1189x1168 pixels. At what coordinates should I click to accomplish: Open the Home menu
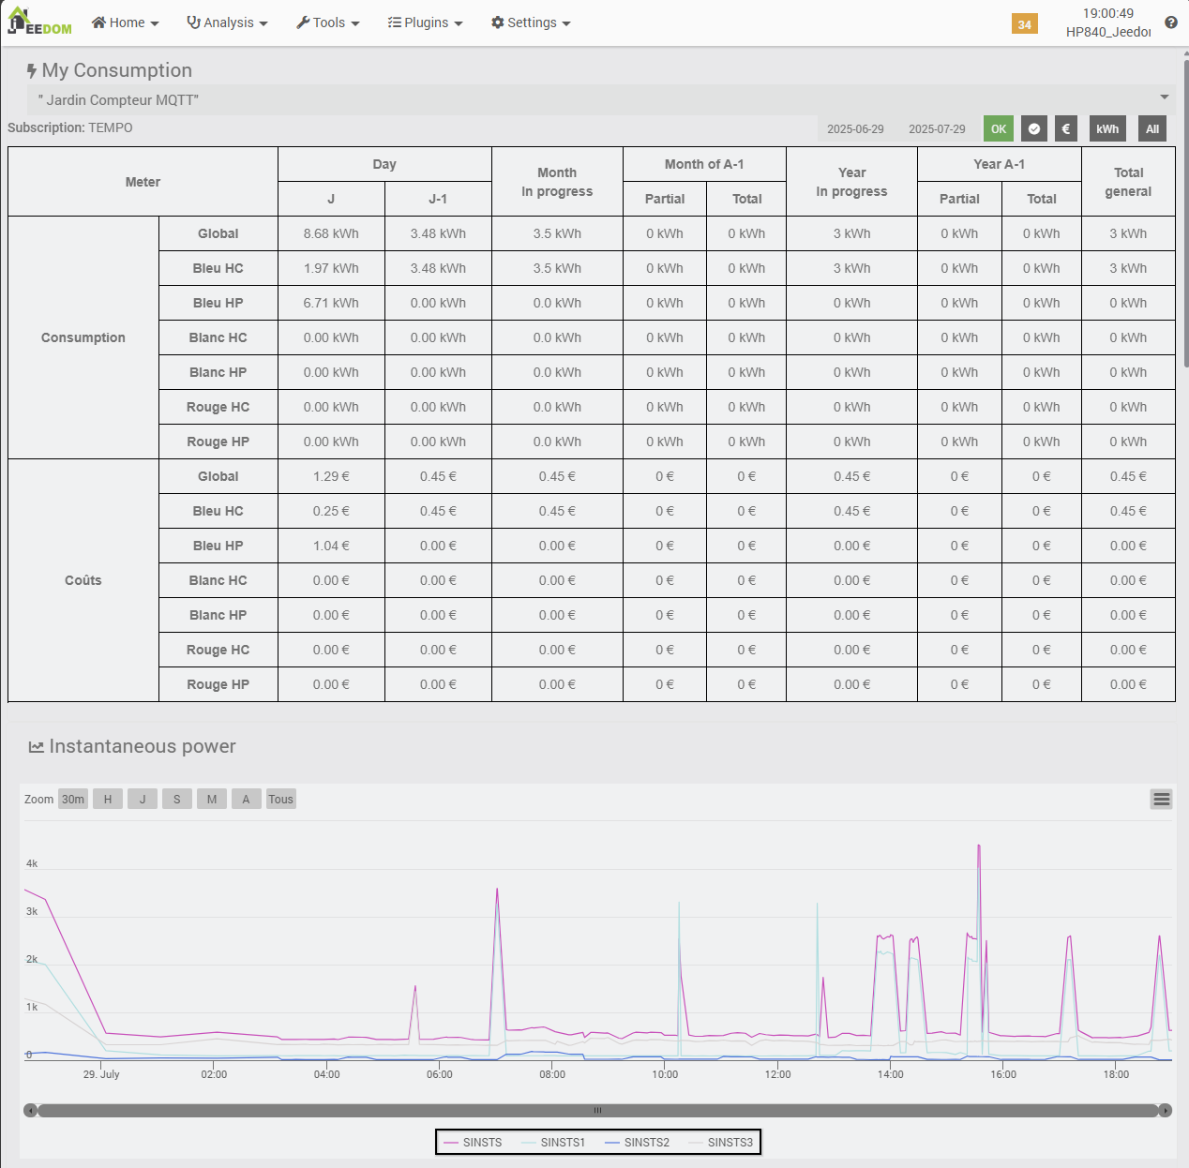click(125, 22)
